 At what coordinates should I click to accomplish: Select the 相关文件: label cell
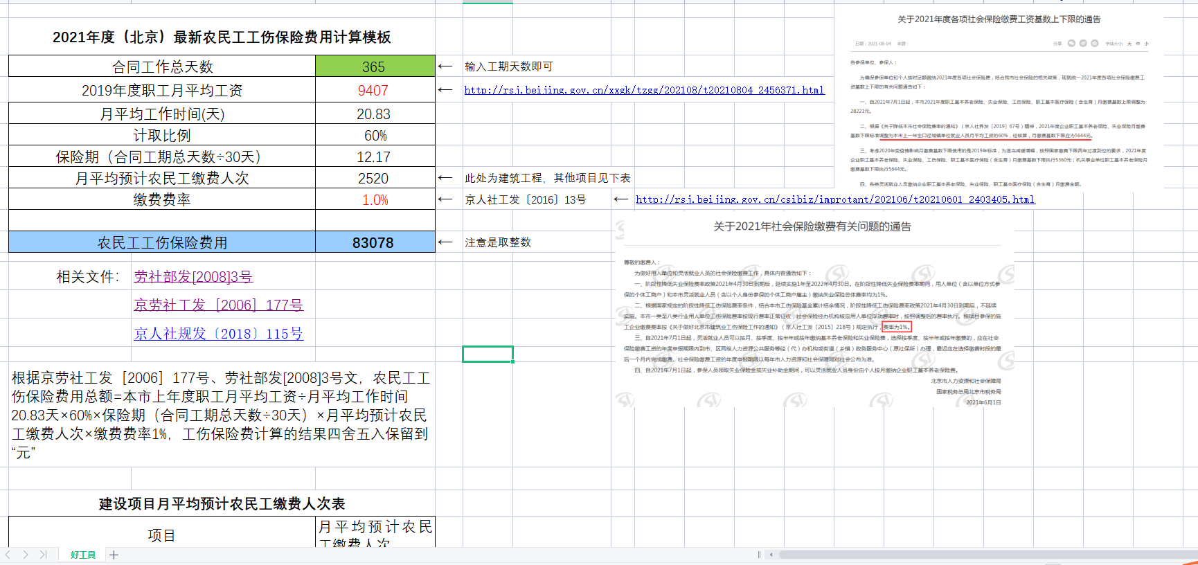pos(89,277)
